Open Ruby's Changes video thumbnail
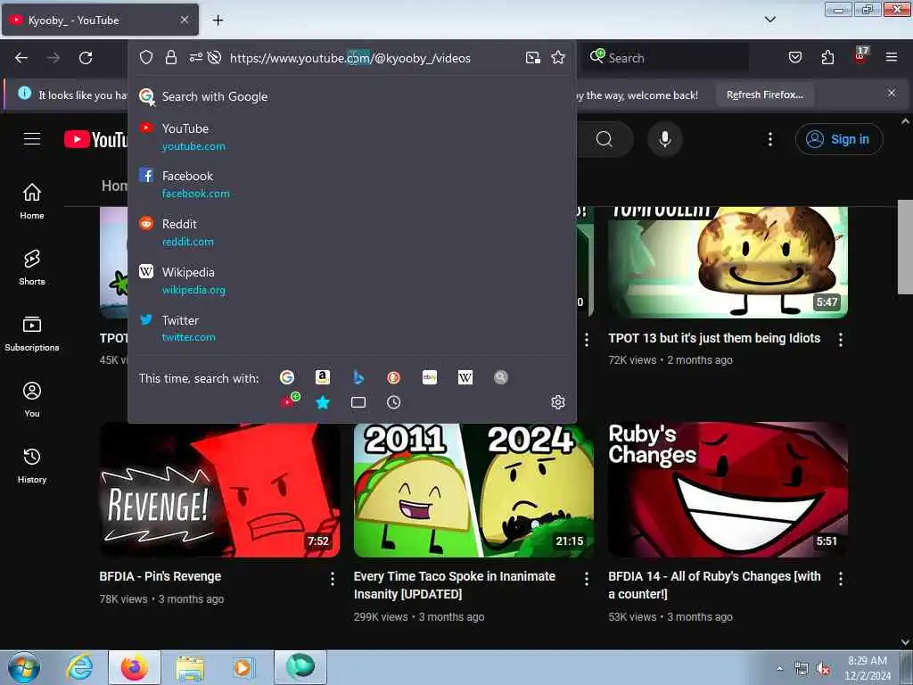The width and height of the screenshot is (913, 685). (728, 491)
